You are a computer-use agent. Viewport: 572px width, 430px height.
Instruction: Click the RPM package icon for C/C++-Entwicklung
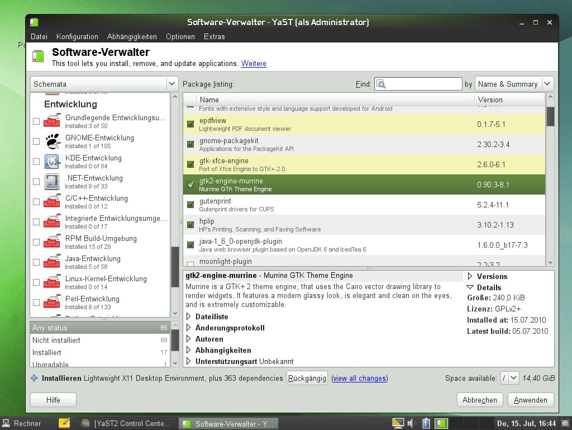pos(51,201)
